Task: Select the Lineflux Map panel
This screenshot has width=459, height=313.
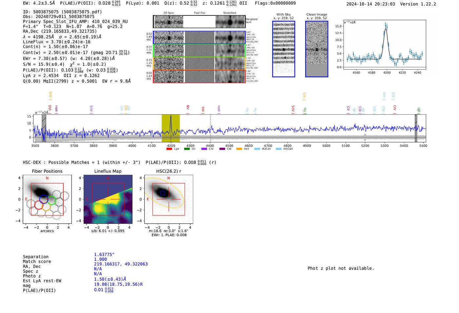Action: (108, 200)
